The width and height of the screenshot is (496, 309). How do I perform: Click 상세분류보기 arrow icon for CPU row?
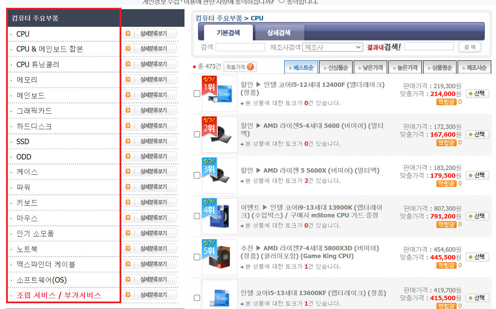128,33
